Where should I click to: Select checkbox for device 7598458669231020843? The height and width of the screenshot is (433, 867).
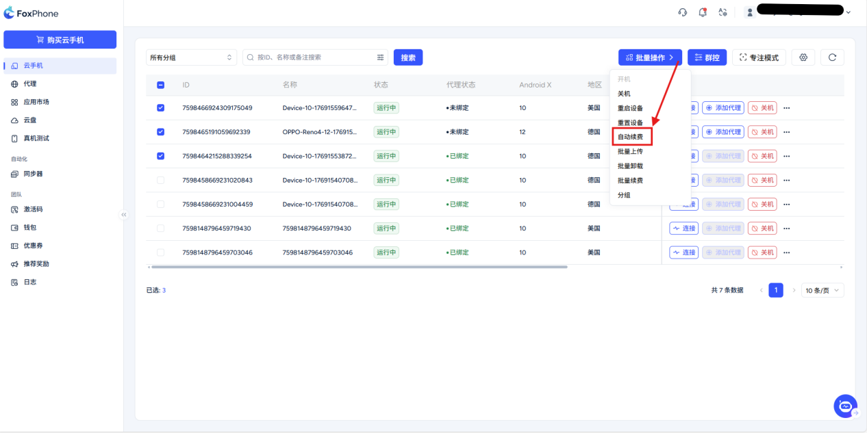coord(161,180)
